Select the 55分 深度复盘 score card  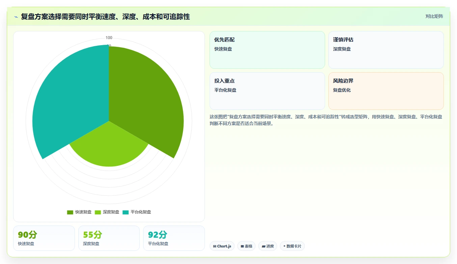click(109, 238)
